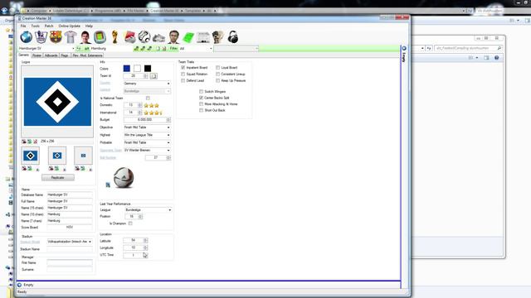Click the Budget value field

145,119
